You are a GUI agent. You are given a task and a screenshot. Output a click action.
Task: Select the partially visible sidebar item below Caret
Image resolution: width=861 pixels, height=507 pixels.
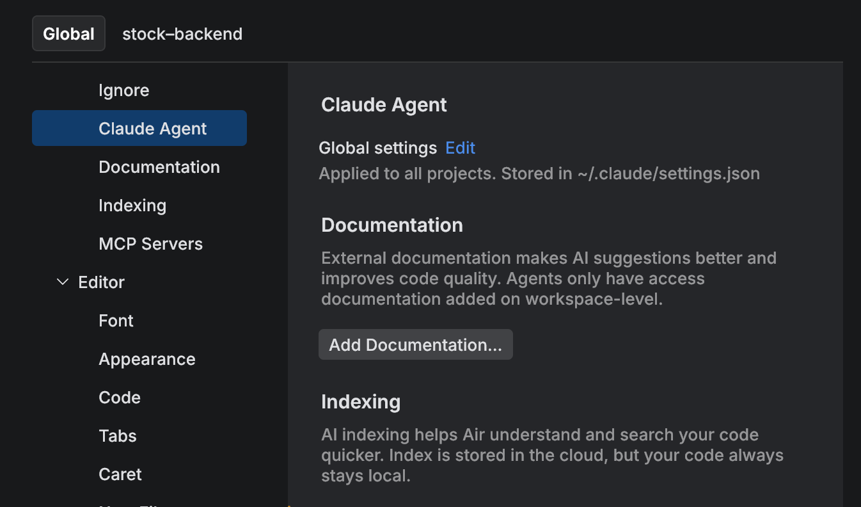point(122,504)
